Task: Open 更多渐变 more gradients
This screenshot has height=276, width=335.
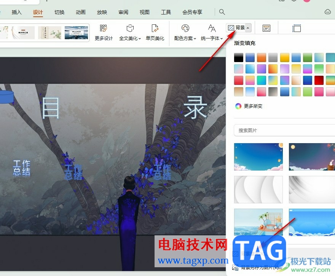Action: [x=249, y=106]
